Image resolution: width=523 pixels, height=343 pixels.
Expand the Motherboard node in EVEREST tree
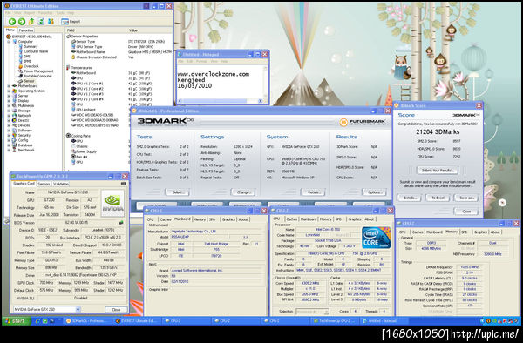coord(9,86)
